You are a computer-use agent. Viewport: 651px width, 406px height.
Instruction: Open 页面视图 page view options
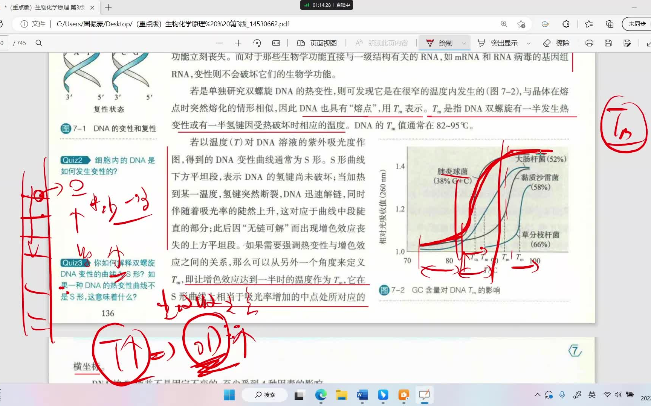click(317, 43)
